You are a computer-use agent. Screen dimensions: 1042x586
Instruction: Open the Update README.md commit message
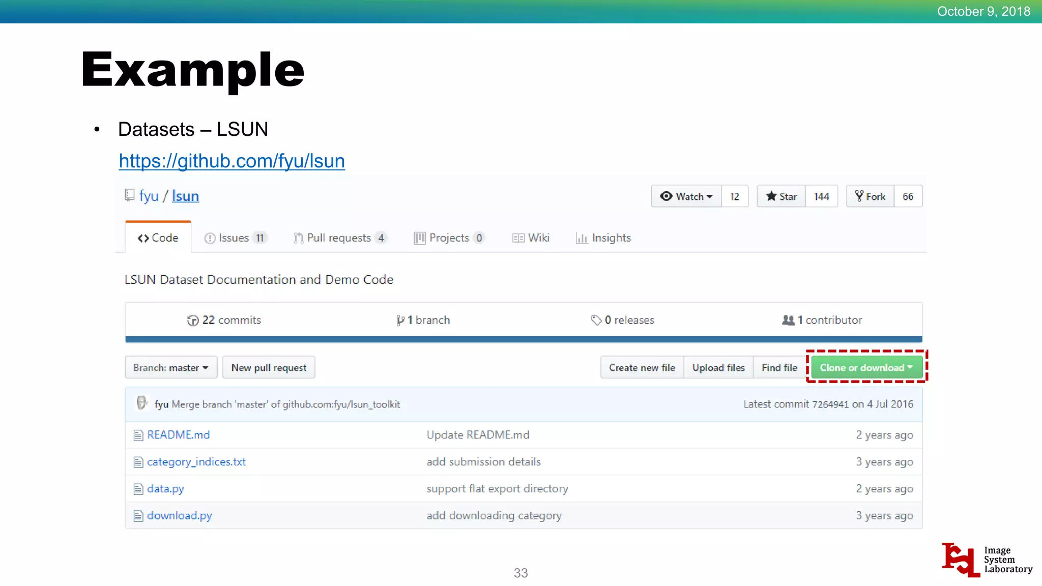click(x=478, y=435)
